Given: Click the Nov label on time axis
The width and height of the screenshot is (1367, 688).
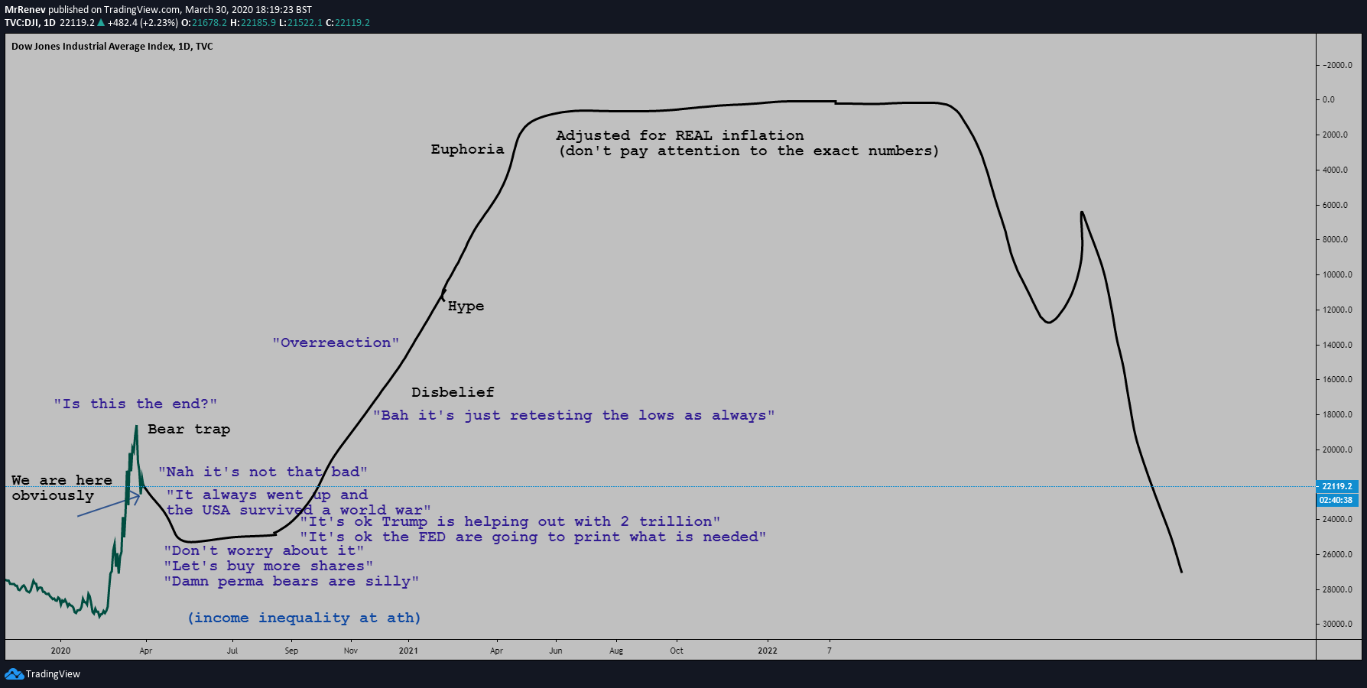Looking at the screenshot, I should pyautogui.click(x=351, y=651).
